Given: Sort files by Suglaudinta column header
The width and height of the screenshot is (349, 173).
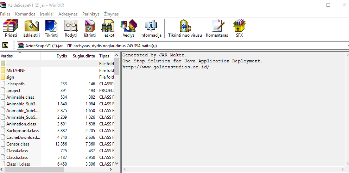Looking at the screenshot, I should (83, 56).
